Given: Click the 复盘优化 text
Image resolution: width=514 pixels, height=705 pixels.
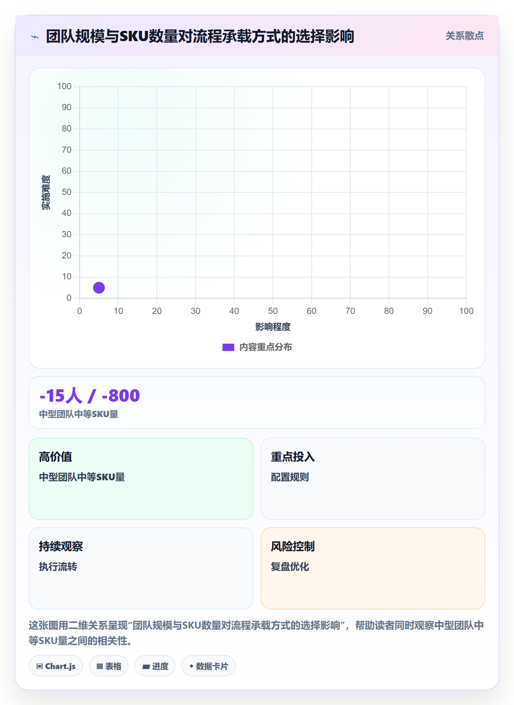Looking at the screenshot, I should (290, 567).
